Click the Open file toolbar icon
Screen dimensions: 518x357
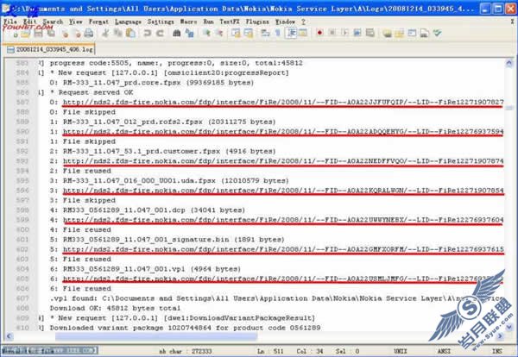pyautogui.click(x=26, y=34)
